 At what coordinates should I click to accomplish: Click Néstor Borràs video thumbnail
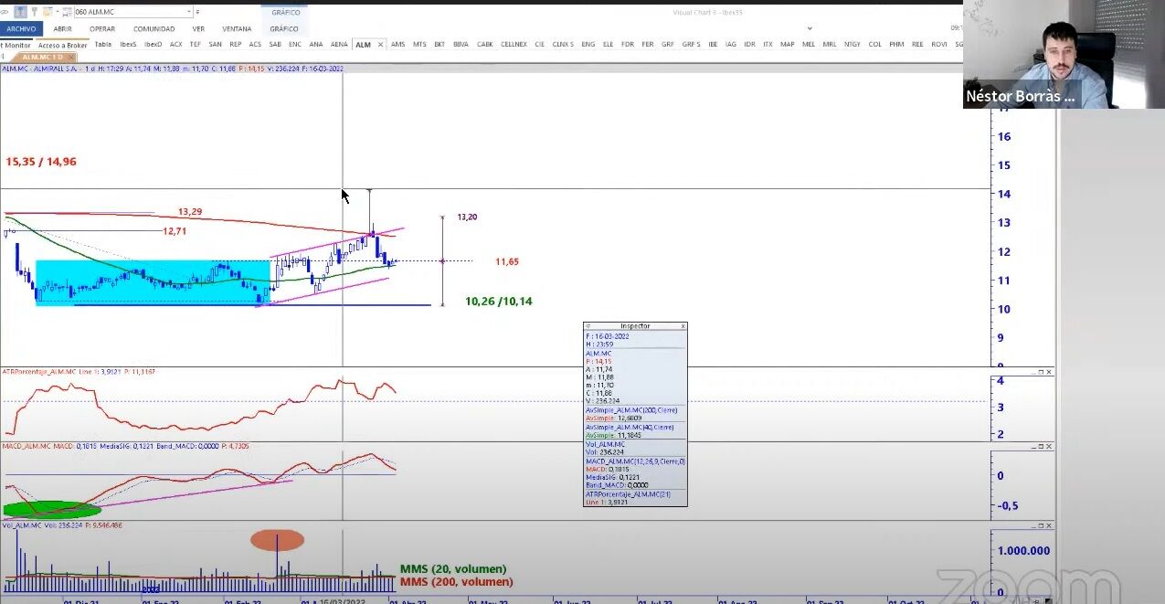click(1064, 55)
